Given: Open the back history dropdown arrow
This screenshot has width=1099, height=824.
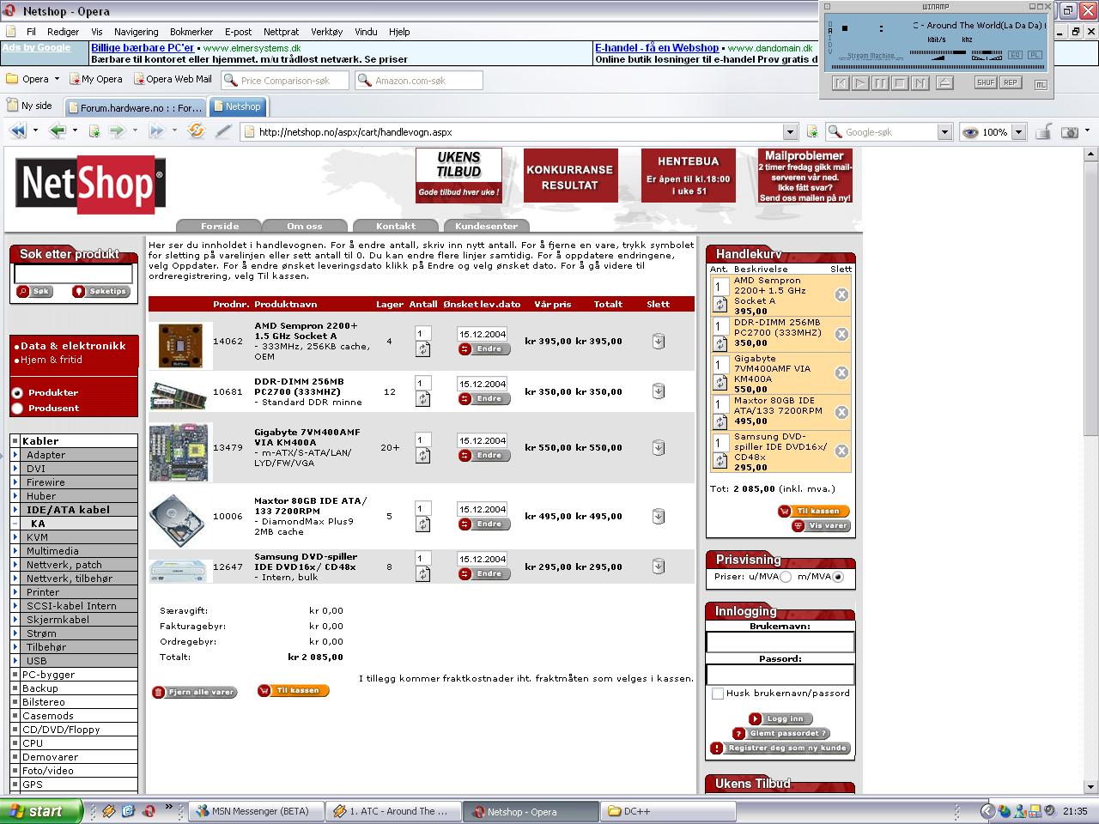Looking at the screenshot, I should (76, 131).
